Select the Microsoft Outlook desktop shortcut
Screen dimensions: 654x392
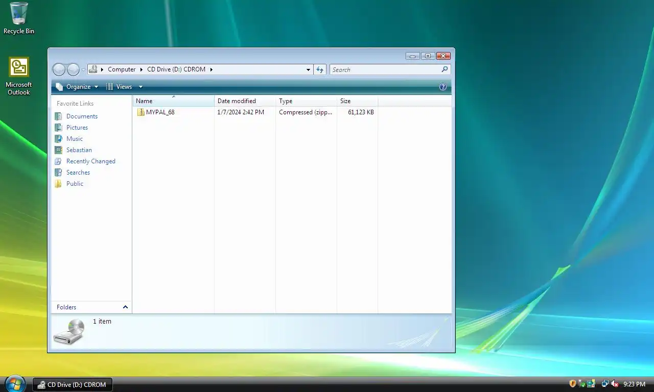(x=19, y=77)
